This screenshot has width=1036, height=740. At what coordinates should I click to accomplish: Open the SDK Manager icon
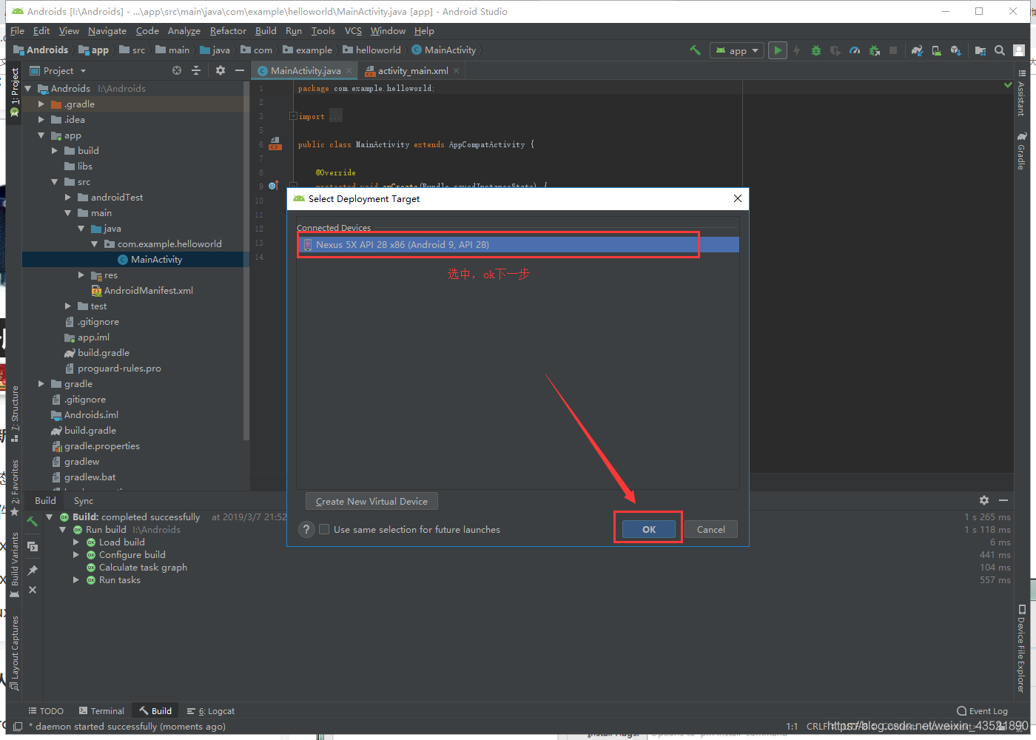[956, 50]
